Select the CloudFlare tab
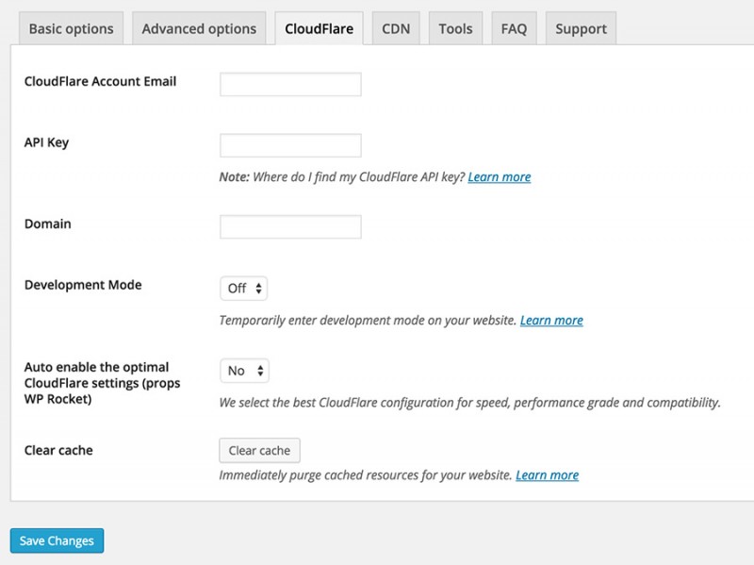 coord(320,28)
